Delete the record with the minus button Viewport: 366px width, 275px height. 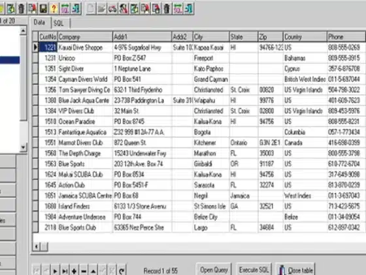[84, 271]
